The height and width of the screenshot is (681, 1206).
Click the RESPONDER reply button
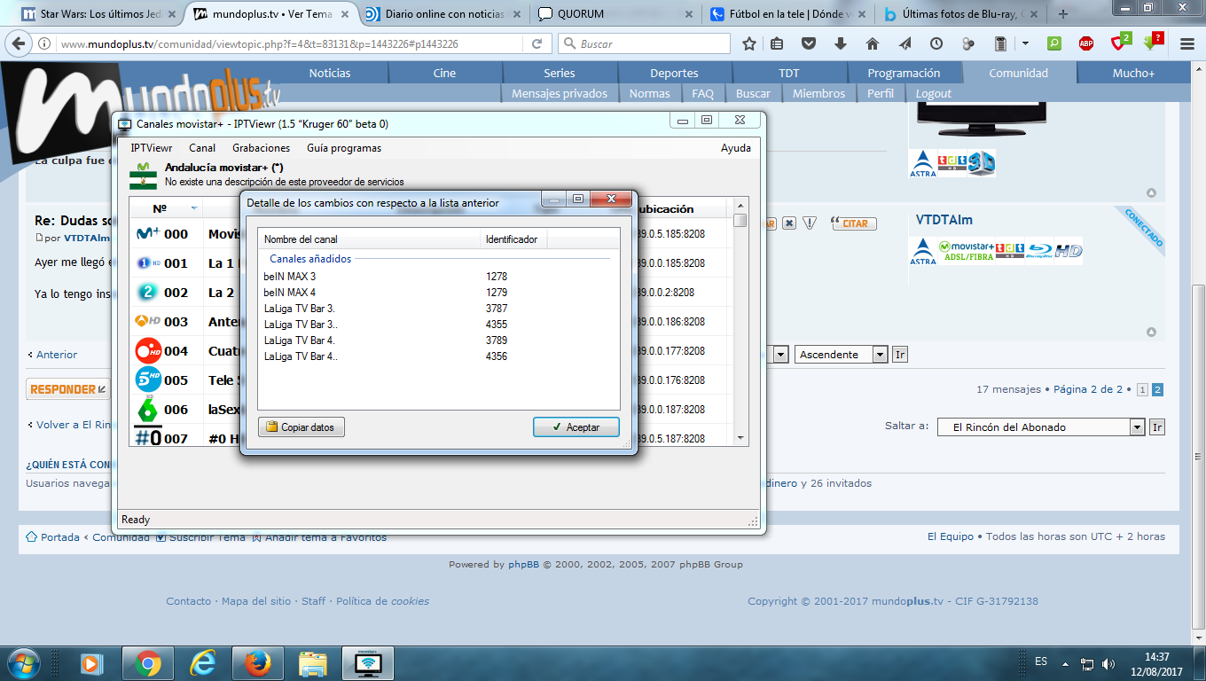pos(68,389)
